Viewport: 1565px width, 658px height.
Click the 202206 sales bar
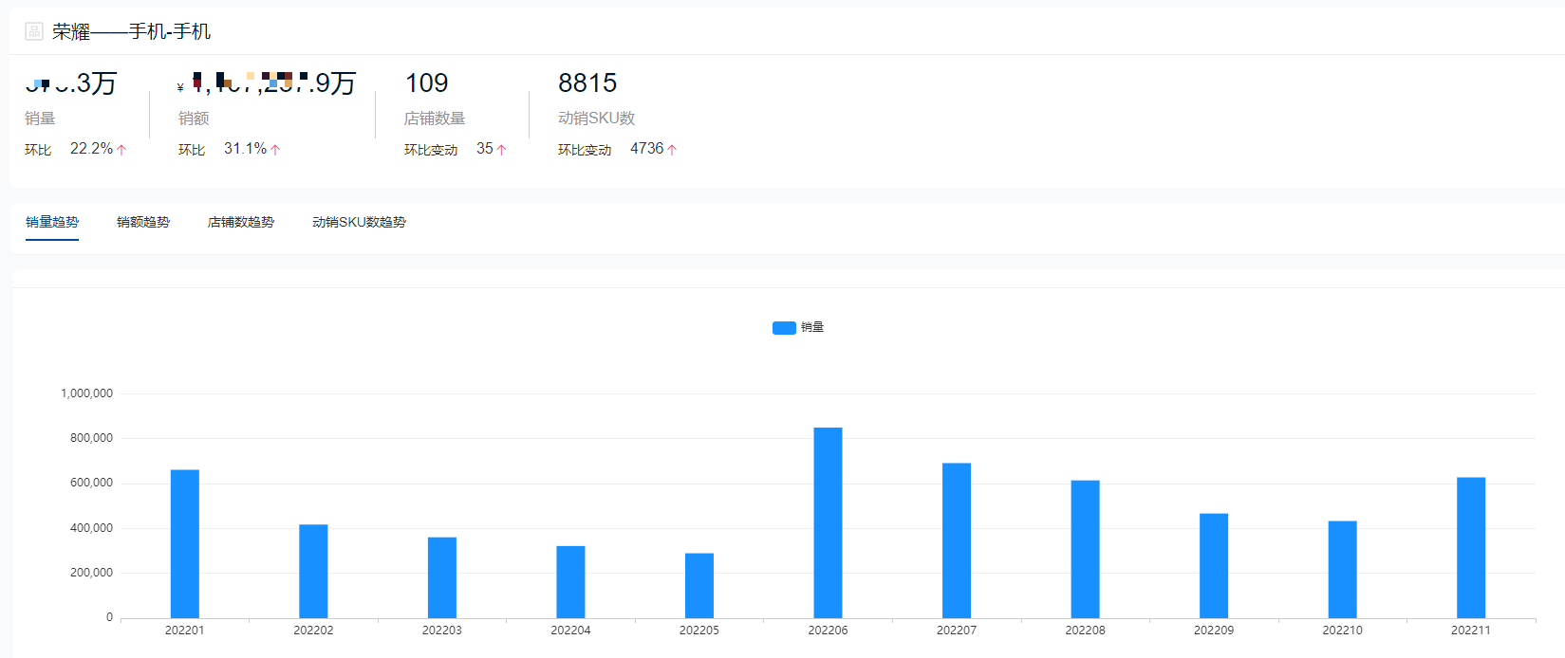[x=828, y=522]
